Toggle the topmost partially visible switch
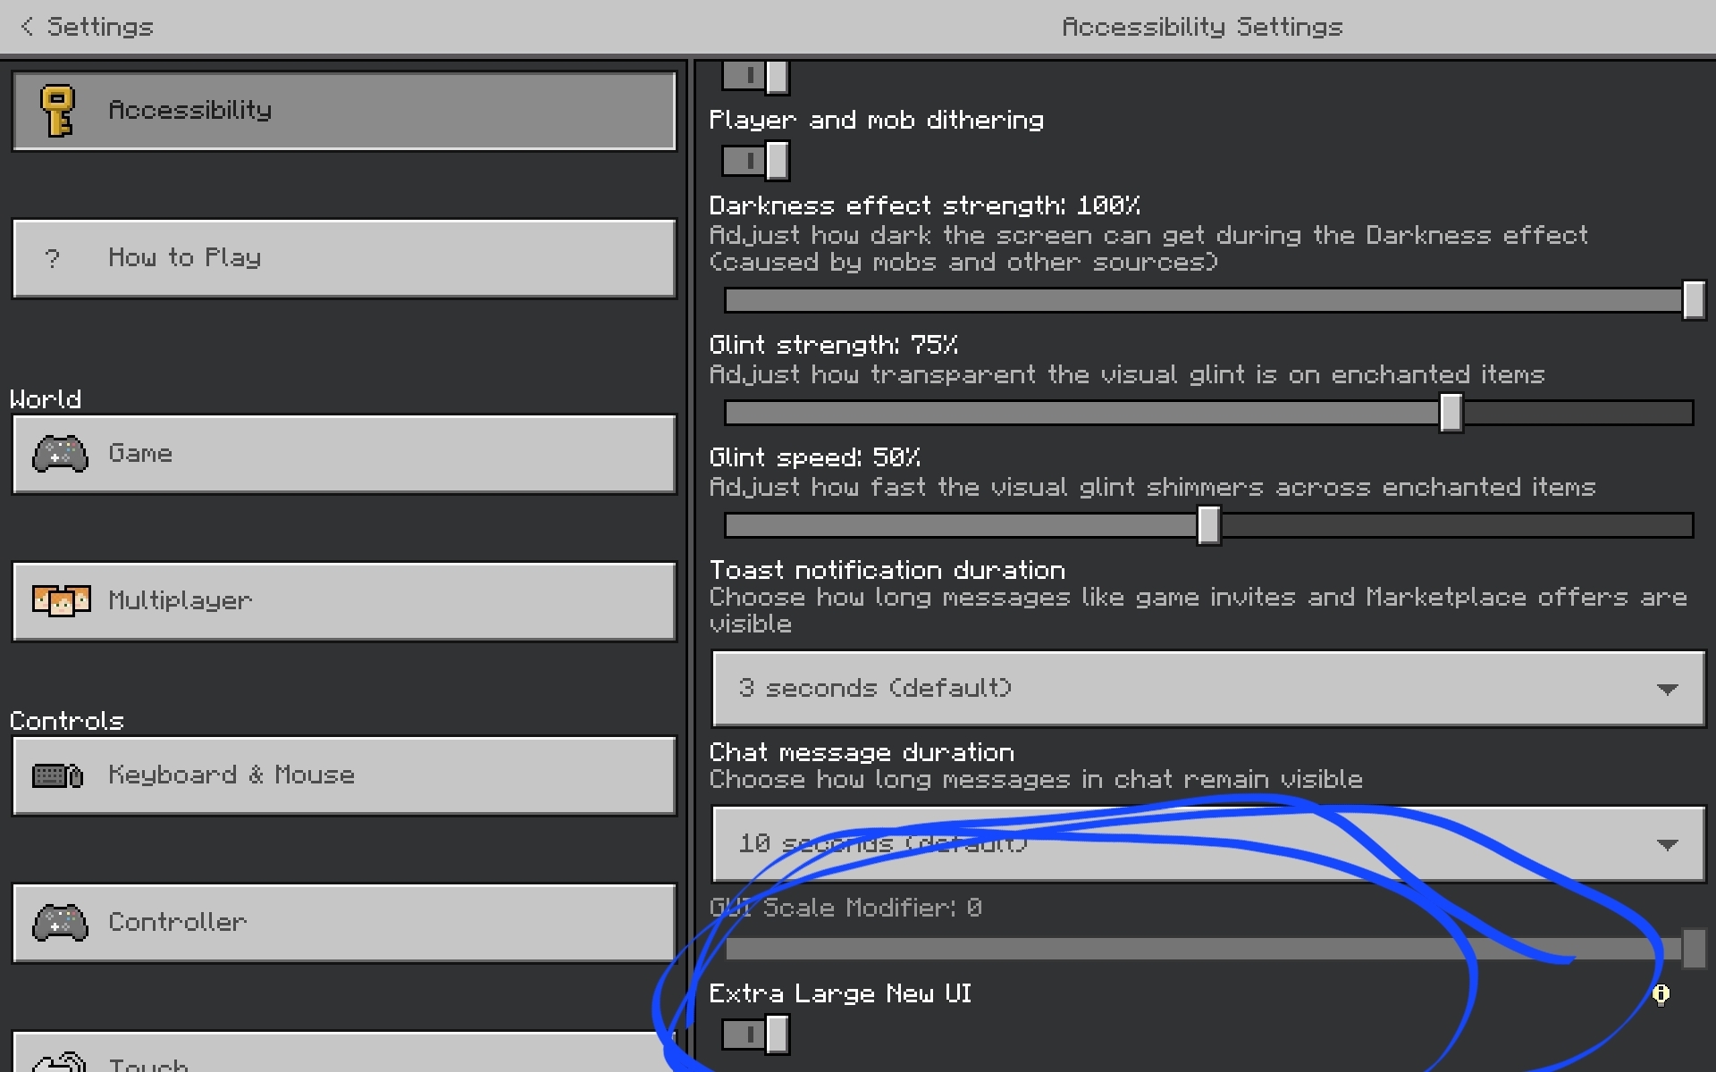 (x=755, y=77)
